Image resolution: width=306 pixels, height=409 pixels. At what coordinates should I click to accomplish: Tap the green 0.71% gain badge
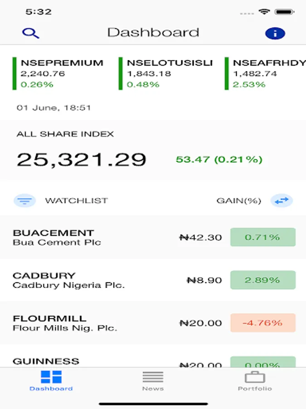click(262, 237)
